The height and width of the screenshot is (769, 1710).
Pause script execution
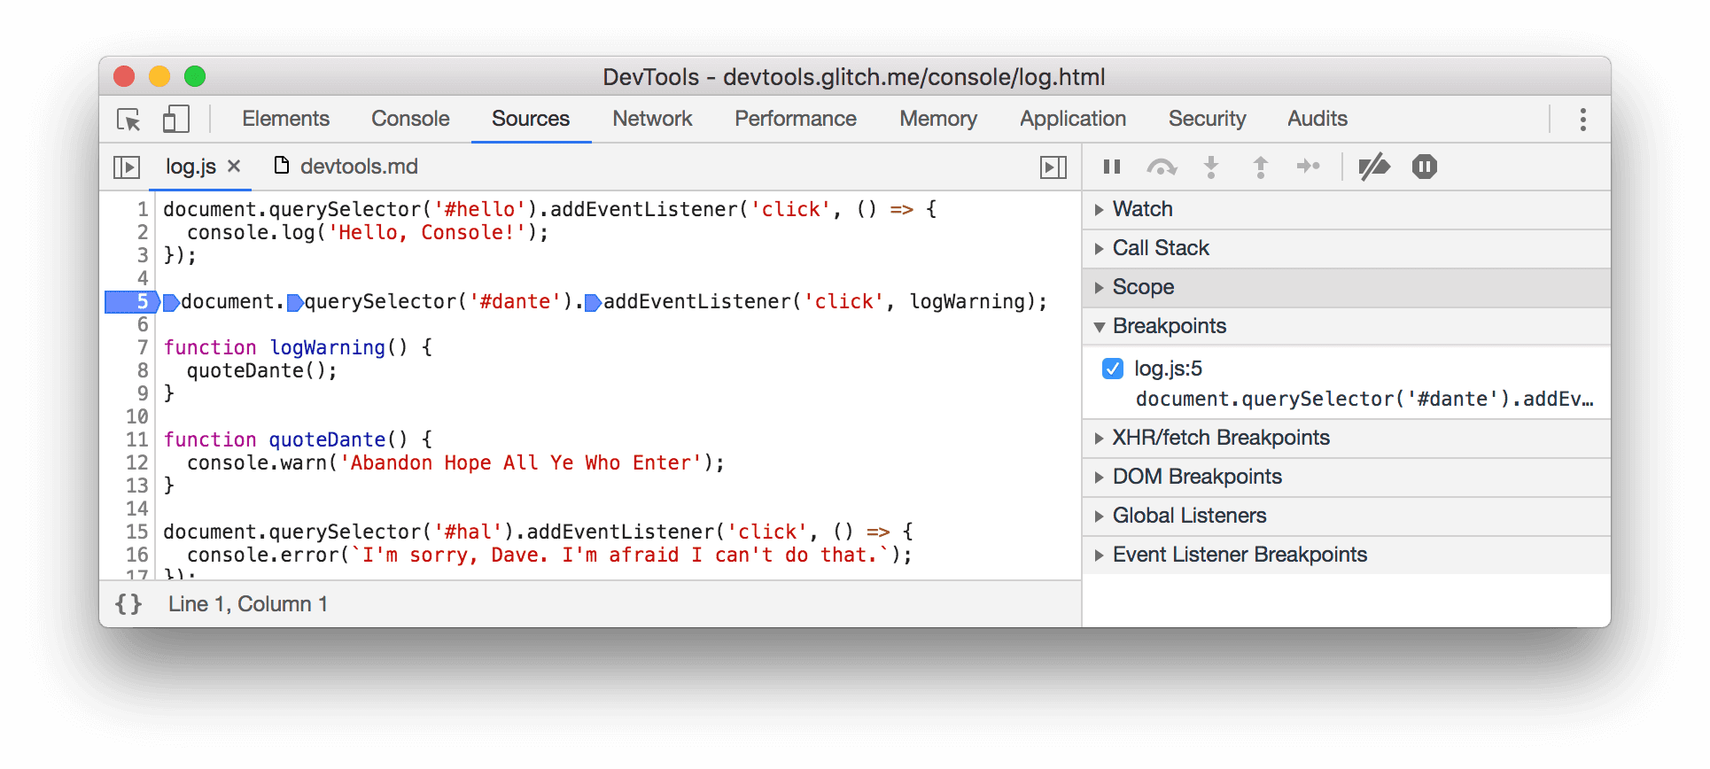(x=1112, y=167)
